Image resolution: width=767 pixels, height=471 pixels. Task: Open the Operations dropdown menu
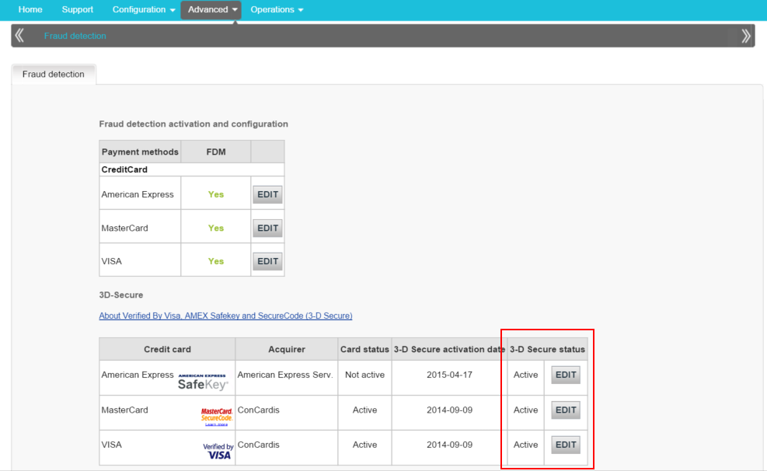click(277, 9)
